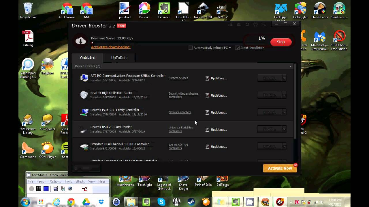
Task: Click the Driver Booster icon on taskbar
Action: (x=280, y=202)
